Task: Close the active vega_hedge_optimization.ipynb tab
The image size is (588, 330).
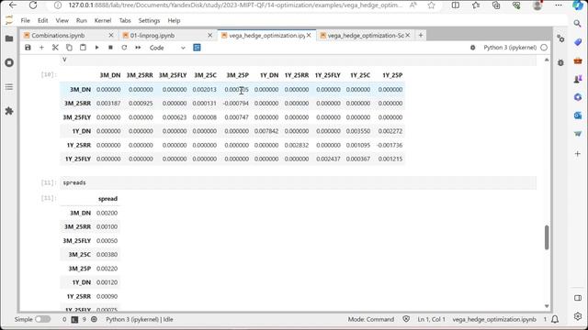Action: point(309,35)
